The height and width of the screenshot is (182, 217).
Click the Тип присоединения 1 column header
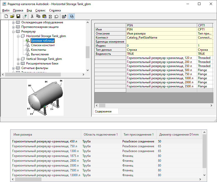tap(139, 134)
